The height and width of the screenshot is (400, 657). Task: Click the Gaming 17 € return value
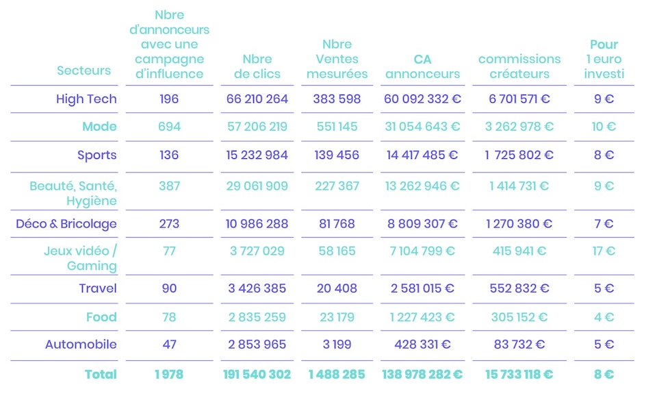pos(604,251)
